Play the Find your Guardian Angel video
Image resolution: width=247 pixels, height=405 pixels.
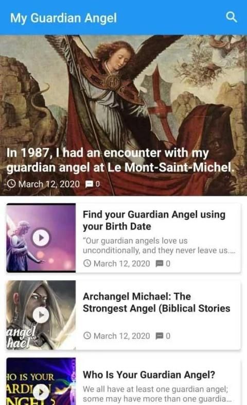pos(41,238)
